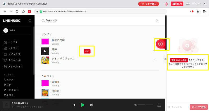
Task: Skip to next track
Action: (x=92, y=105)
